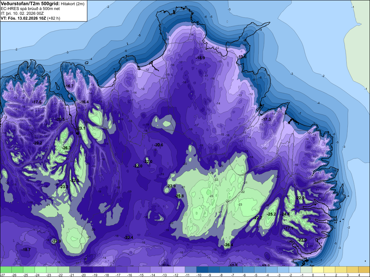Select the pale green legend swatch above -1
Image resolution: width=370 pixels, height=277 pixels.
pyautogui.click(x=306, y=270)
